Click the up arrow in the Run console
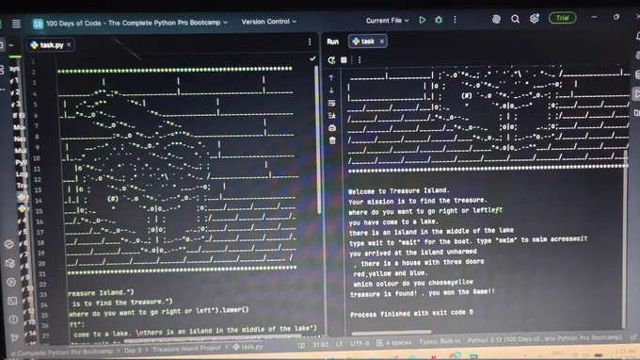The image size is (640, 360). point(331,77)
